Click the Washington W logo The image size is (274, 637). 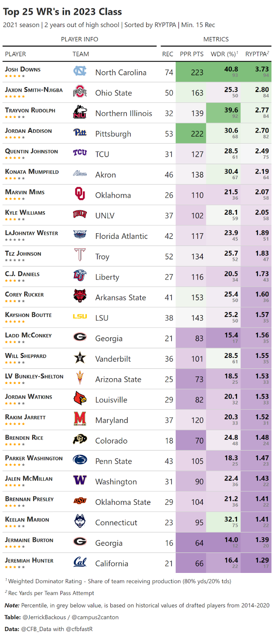[80, 480]
